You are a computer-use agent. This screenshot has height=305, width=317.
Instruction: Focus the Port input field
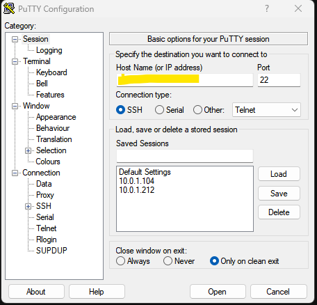279,80
